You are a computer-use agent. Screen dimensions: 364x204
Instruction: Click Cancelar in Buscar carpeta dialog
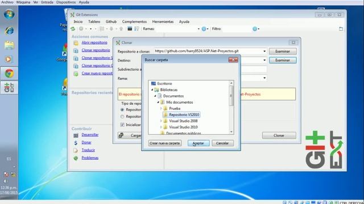coord(222,143)
